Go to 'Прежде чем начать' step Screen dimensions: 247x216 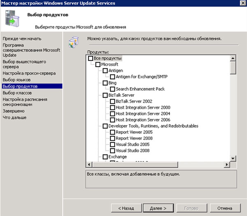(x=22, y=39)
